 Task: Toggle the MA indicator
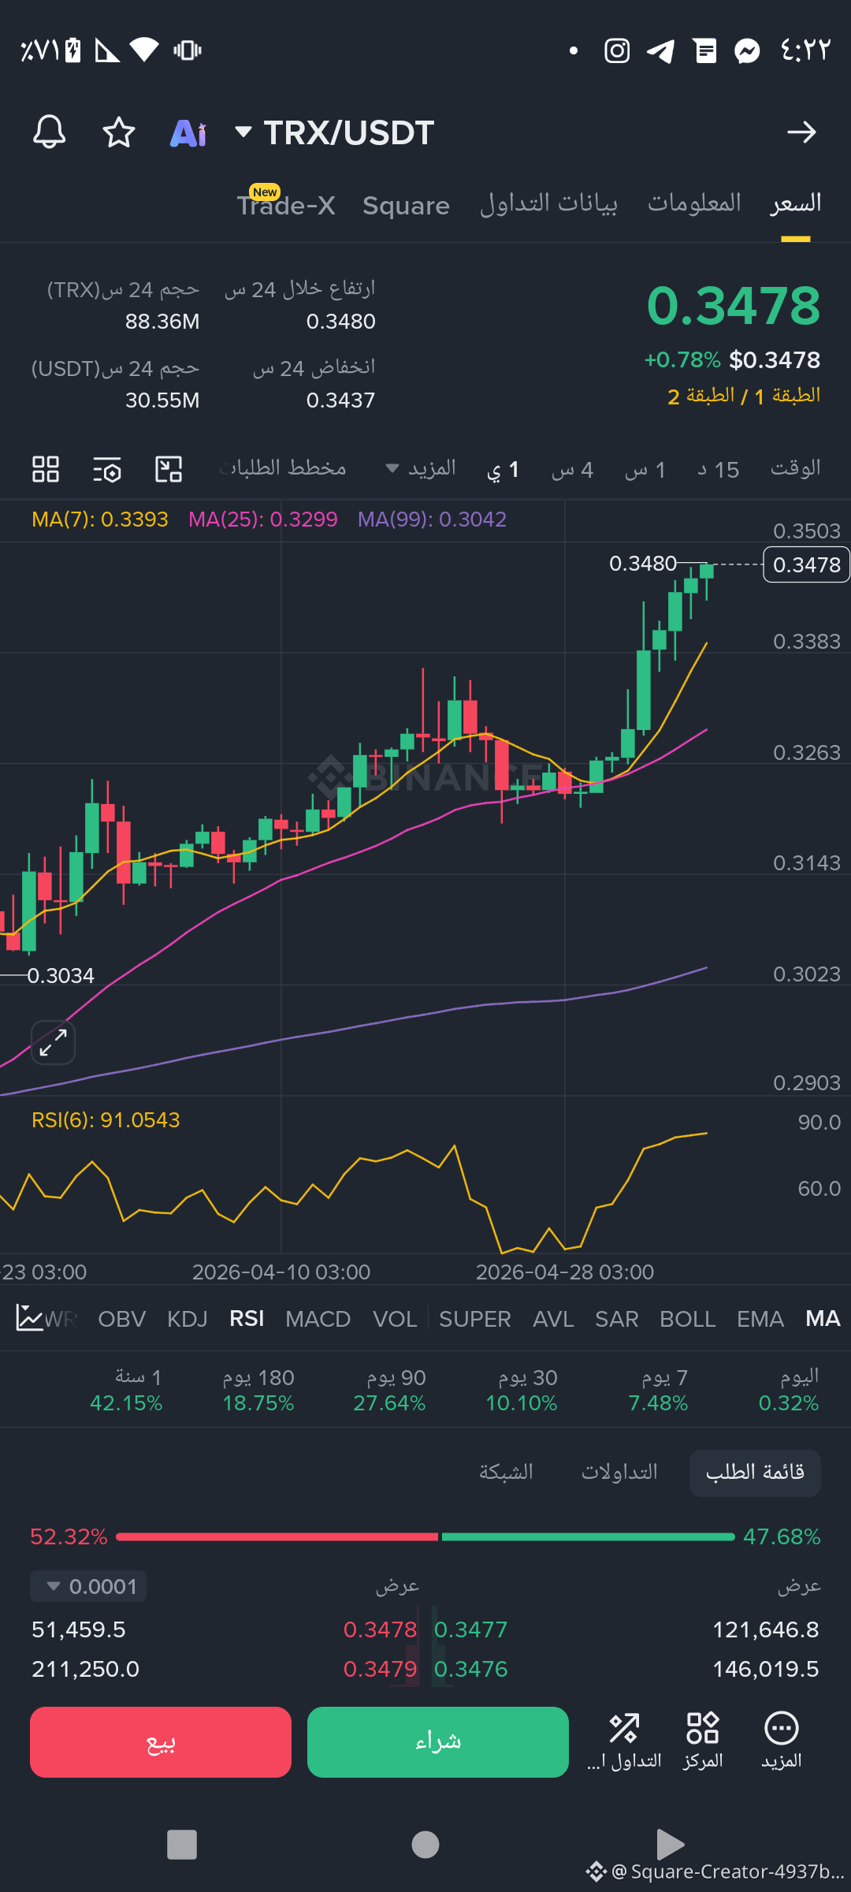click(x=823, y=1319)
